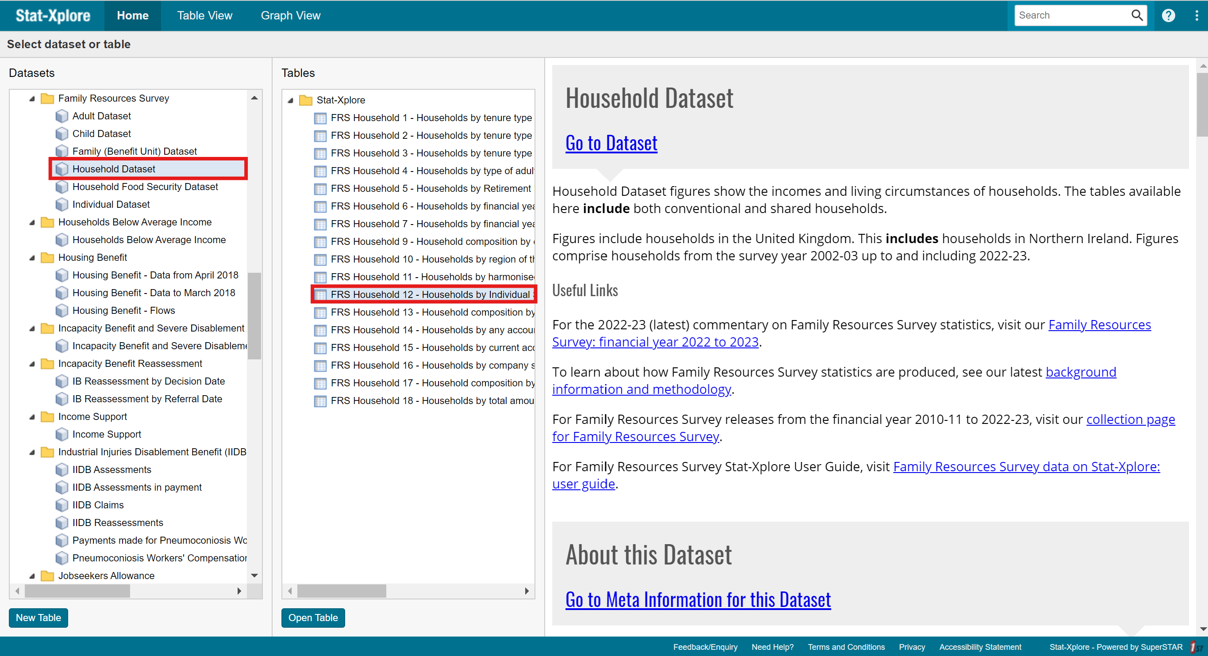Select the Table View menu item
Image resolution: width=1208 pixels, height=656 pixels.
(204, 15)
